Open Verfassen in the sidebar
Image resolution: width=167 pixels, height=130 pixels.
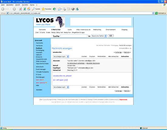pos(39,45)
